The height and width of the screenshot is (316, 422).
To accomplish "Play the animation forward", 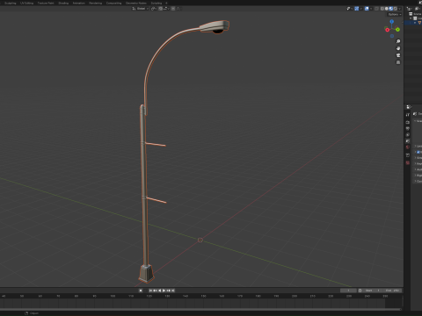I will click(x=164, y=291).
